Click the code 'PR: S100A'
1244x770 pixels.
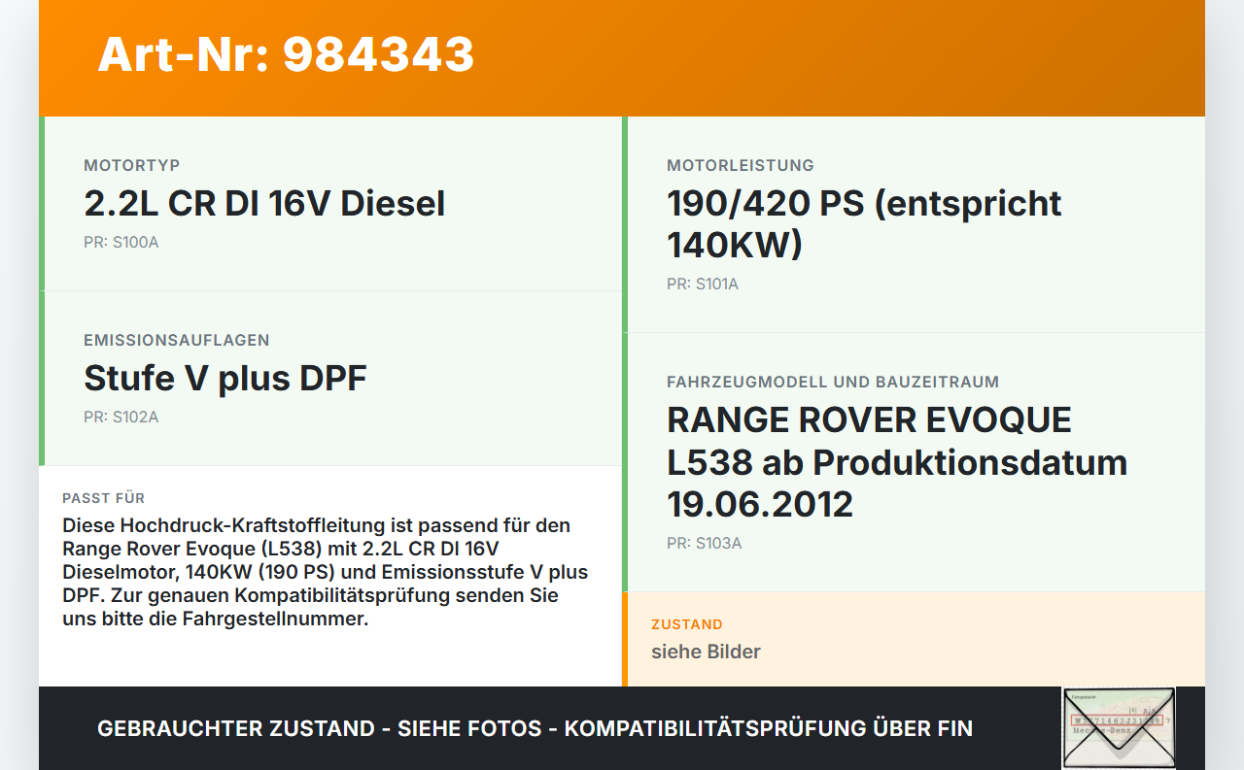[121, 243]
